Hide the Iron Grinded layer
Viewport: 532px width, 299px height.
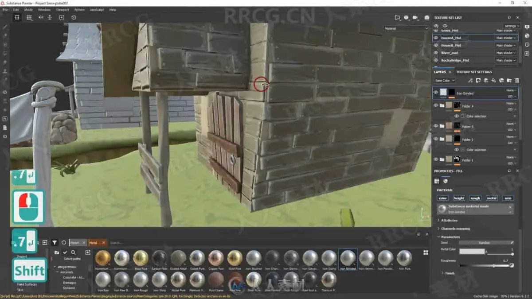click(x=436, y=93)
